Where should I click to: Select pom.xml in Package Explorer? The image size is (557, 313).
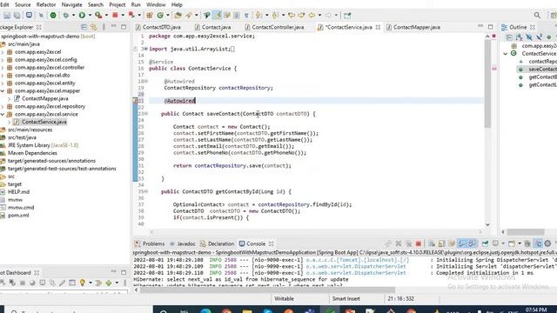point(18,216)
